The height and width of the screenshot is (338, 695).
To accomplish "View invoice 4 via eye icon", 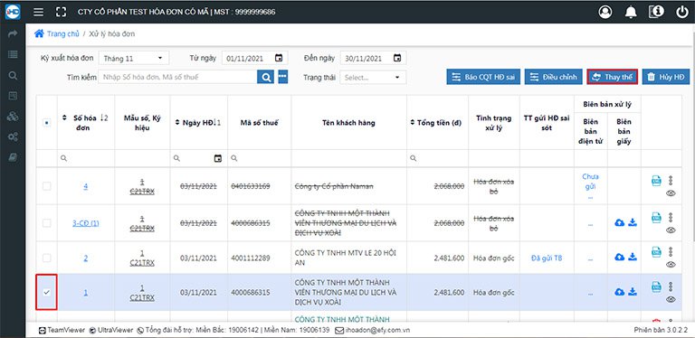I will (x=671, y=192).
